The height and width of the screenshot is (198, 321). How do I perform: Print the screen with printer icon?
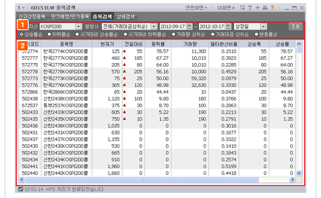click(265, 8)
